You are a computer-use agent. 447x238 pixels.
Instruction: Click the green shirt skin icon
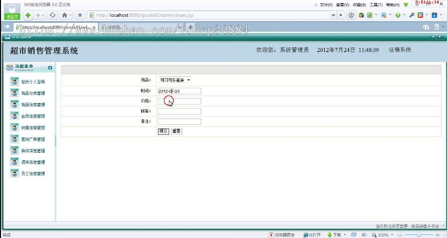pos(406,4)
